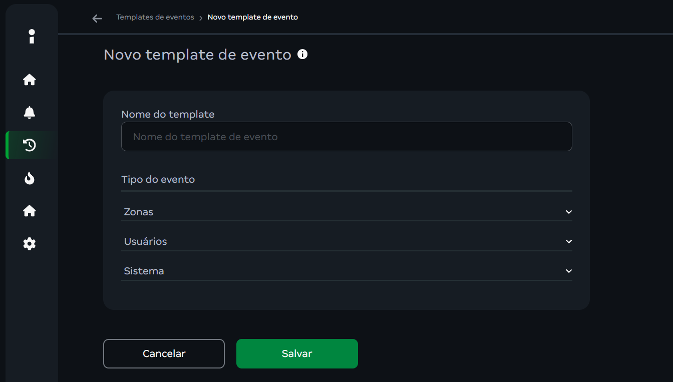Screen dimensions: 673x382
Task: Save the template with the Salvar button
Action: (x=297, y=353)
